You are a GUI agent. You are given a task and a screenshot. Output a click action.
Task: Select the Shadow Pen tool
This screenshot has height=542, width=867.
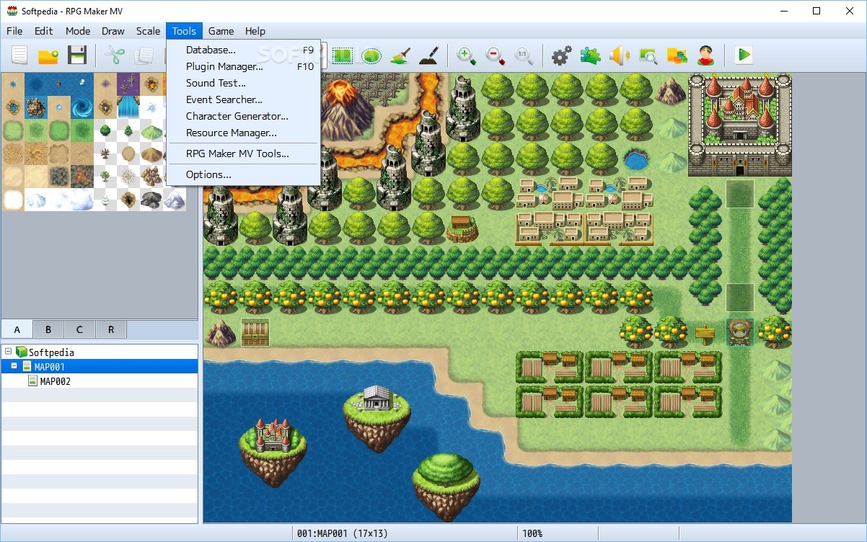pyautogui.click(x=429, y=55)
